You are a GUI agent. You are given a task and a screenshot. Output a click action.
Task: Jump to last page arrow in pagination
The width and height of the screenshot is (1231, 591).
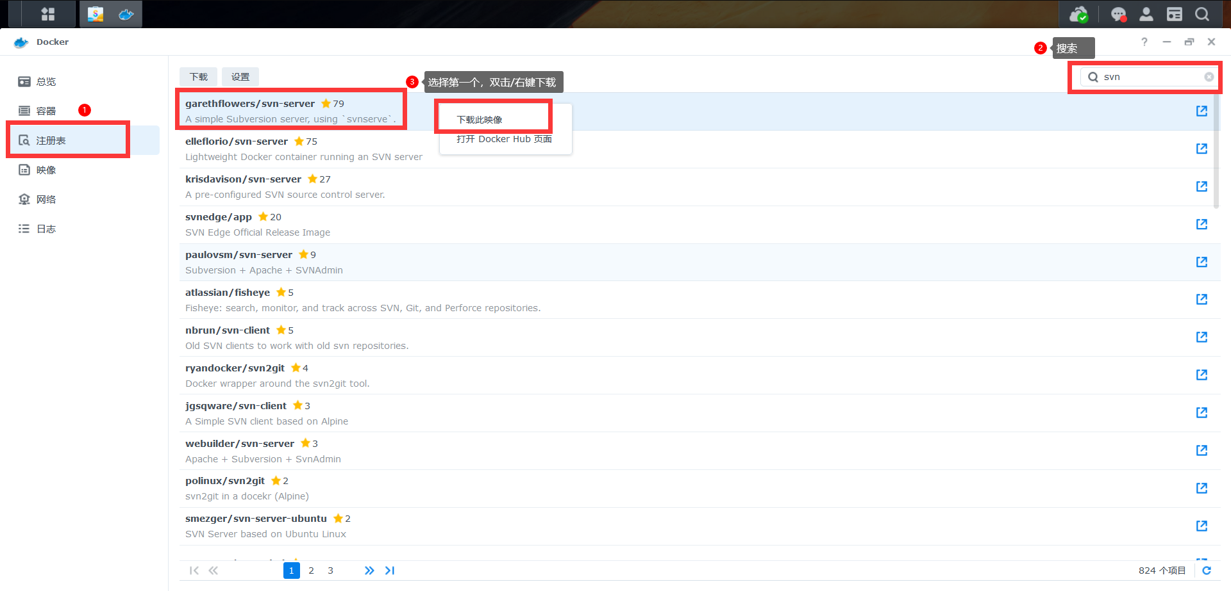[x=390, y=571]
